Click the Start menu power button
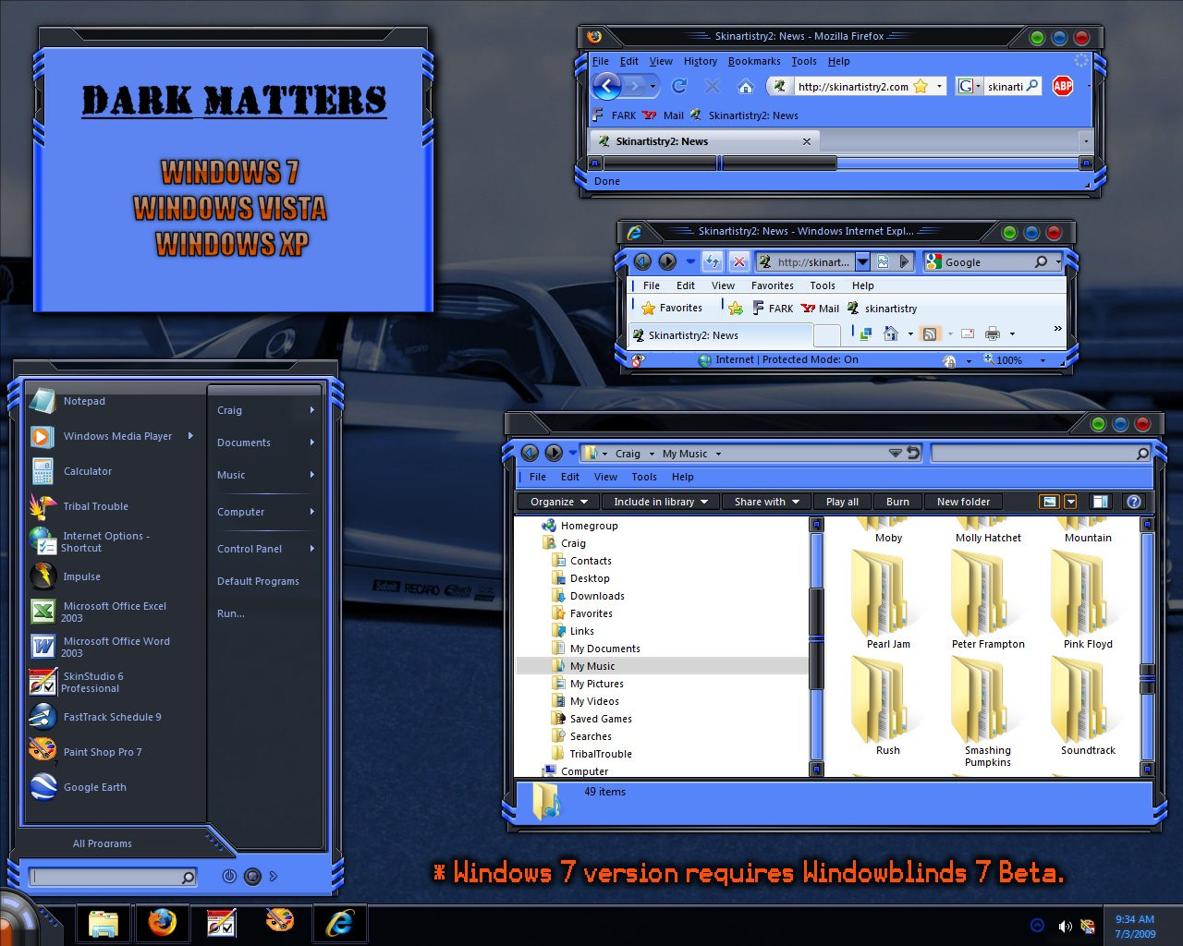 (x=229, y=876)
